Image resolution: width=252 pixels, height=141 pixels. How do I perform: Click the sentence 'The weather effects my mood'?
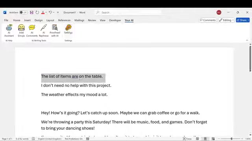tap(74, 94)
